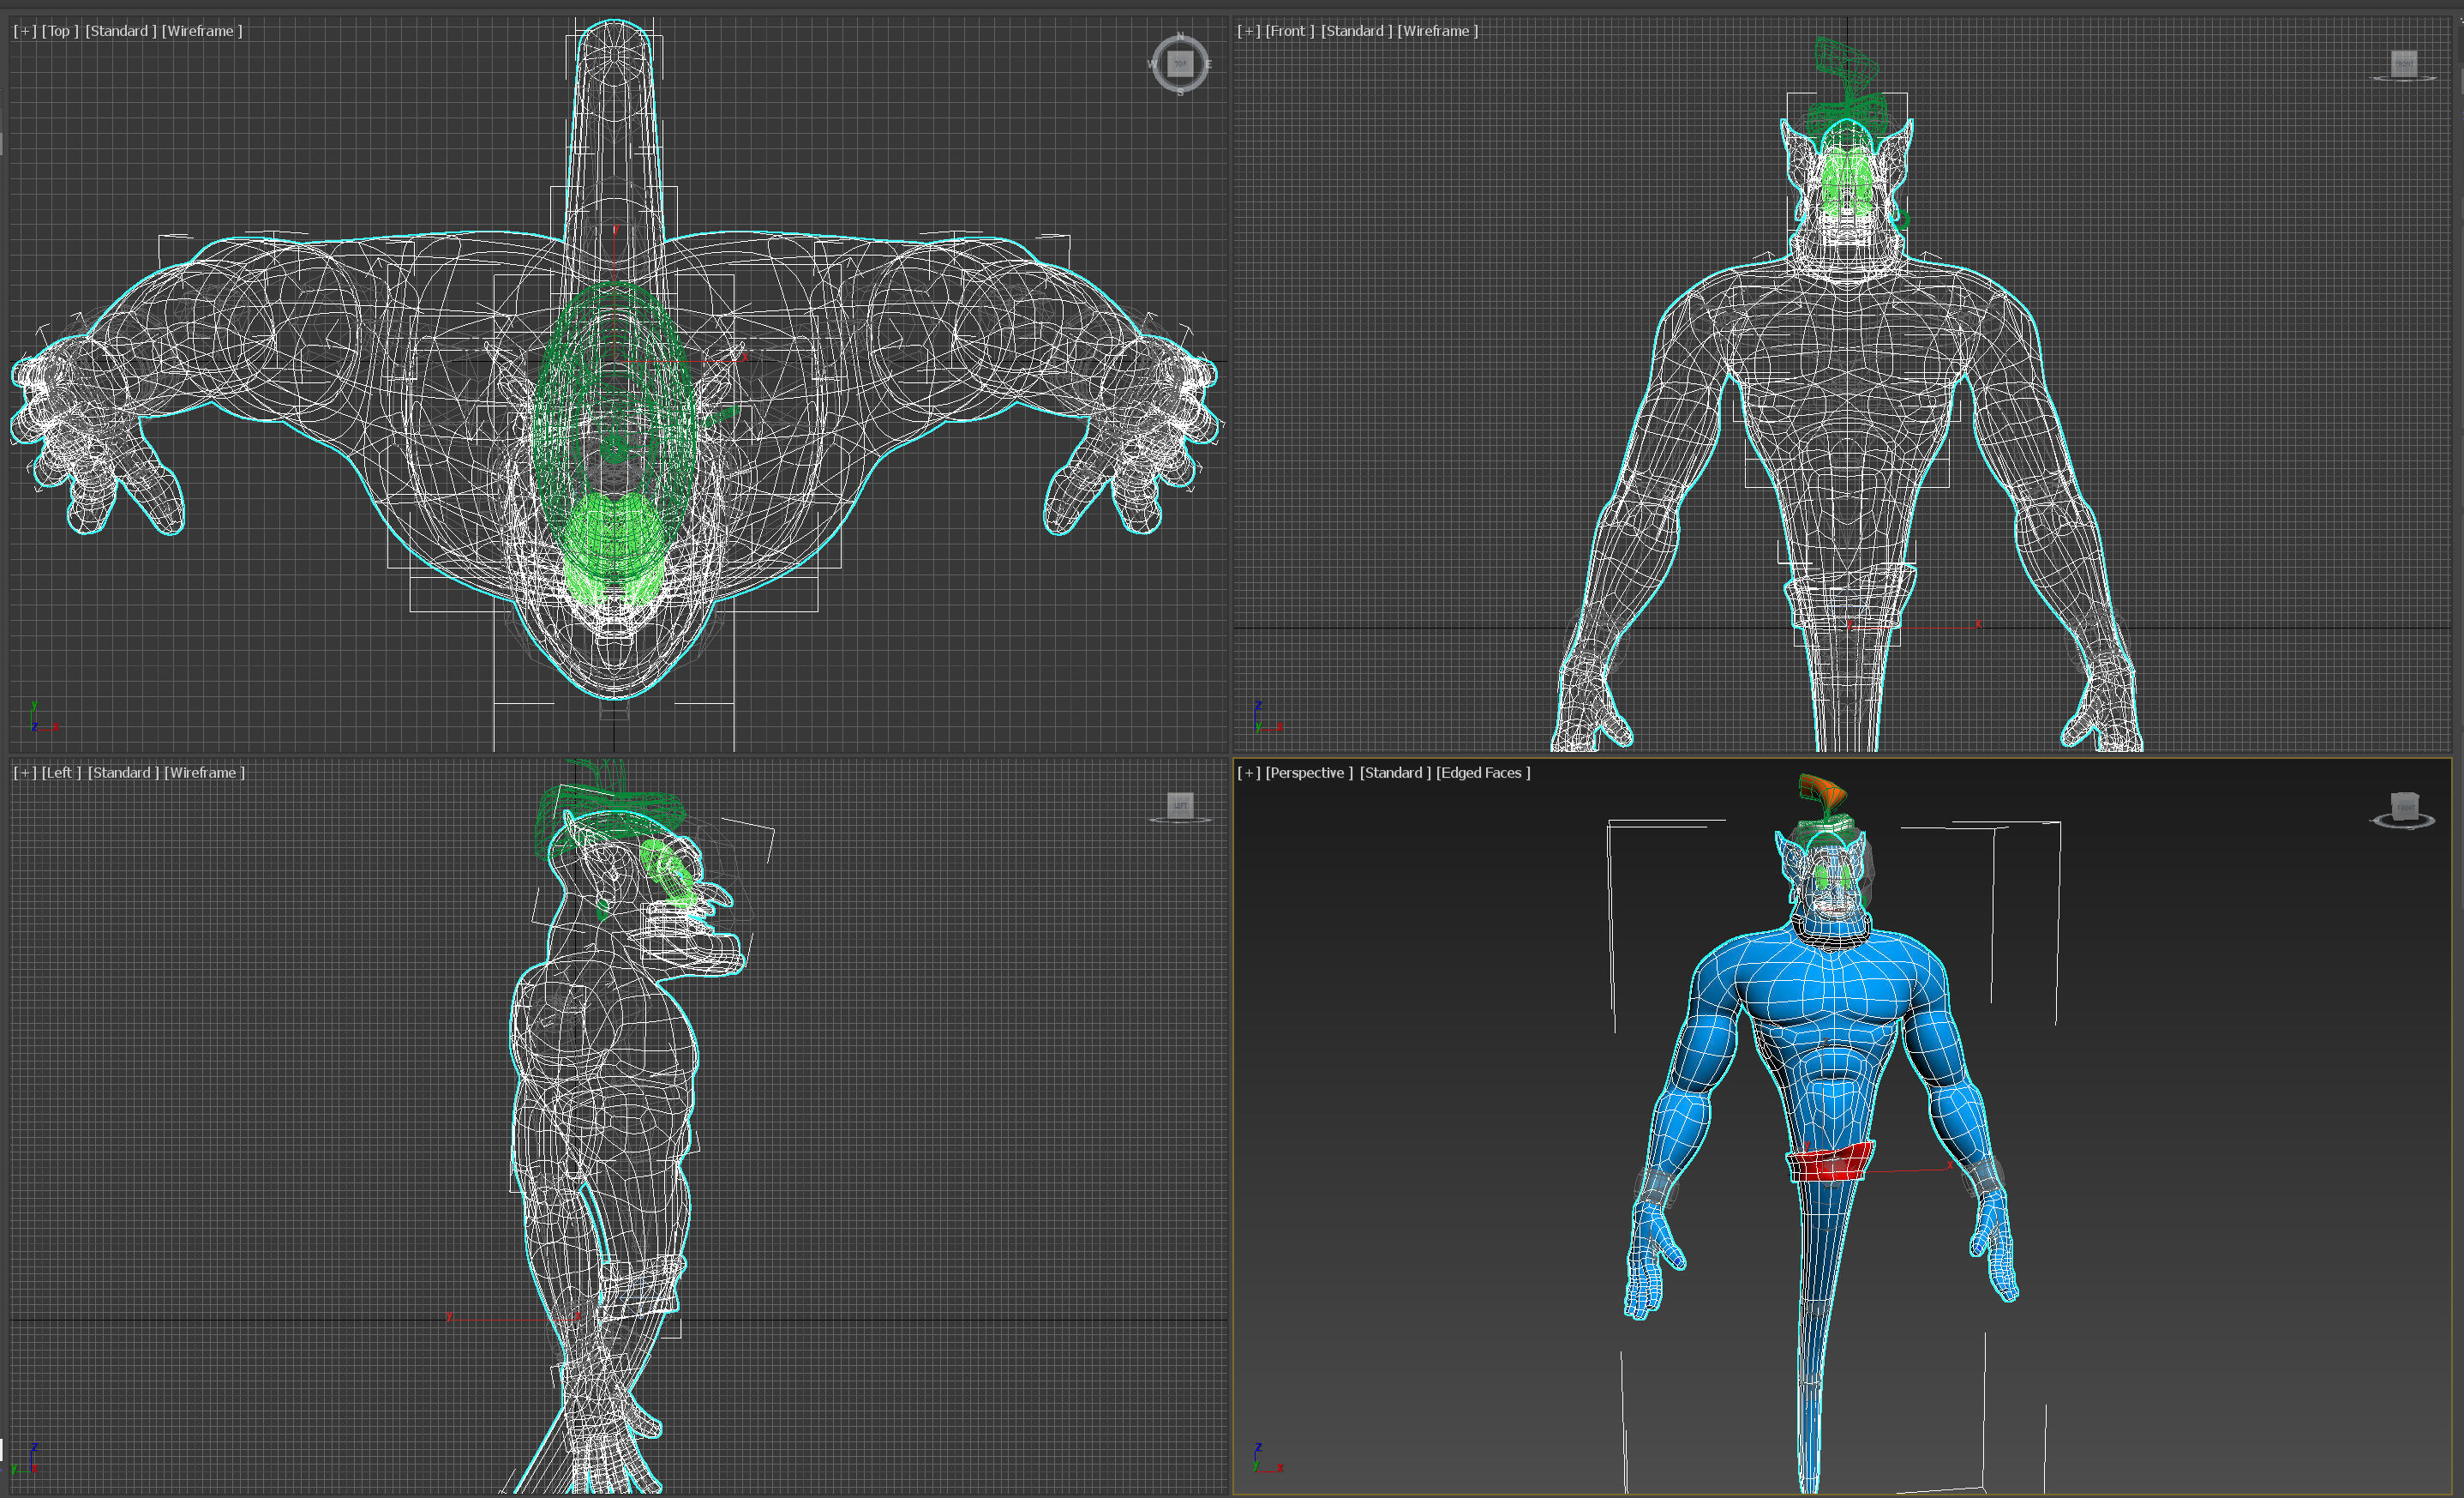Image resolution: width=2464 pixels, height=1498 pixels.
Task: Open [Standard] shading menu in Perspective viewport
Action: click(x=1396, y=773)
